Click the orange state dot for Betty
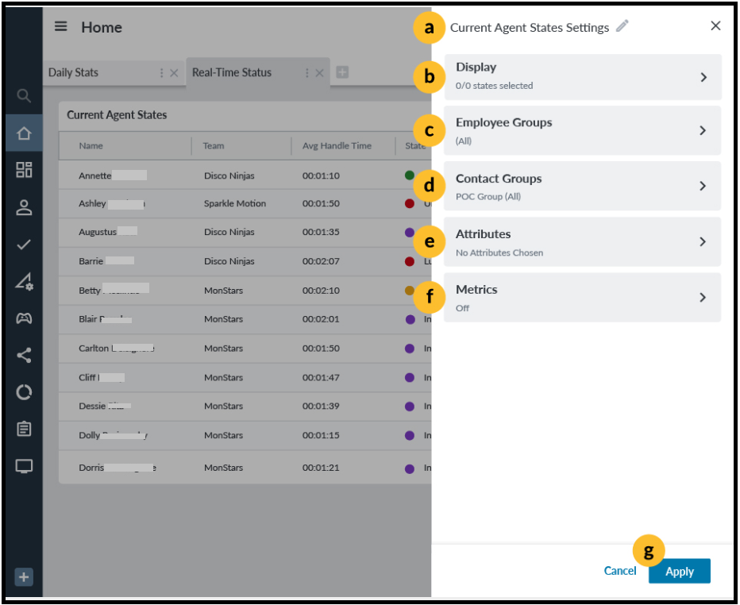Screen dimensions: 740x605 pos(410,291)
